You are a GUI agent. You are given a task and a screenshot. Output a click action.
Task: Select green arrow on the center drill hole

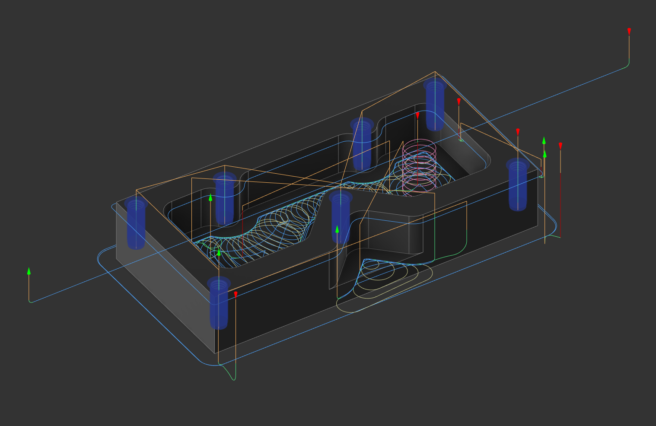[x=337, y=229]
